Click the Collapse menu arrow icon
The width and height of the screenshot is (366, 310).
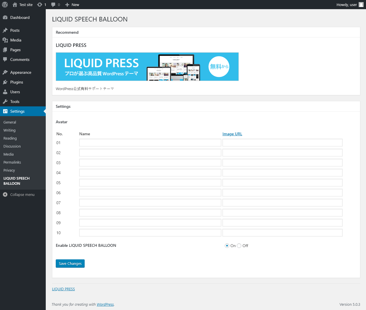tap(5, 194)
